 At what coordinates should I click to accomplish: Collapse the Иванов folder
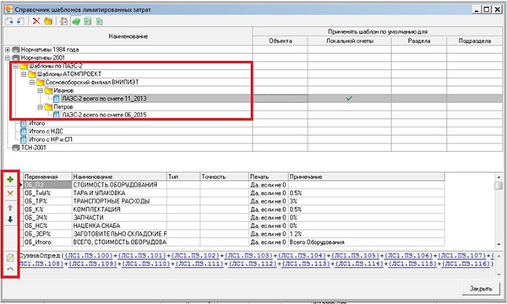40,90
